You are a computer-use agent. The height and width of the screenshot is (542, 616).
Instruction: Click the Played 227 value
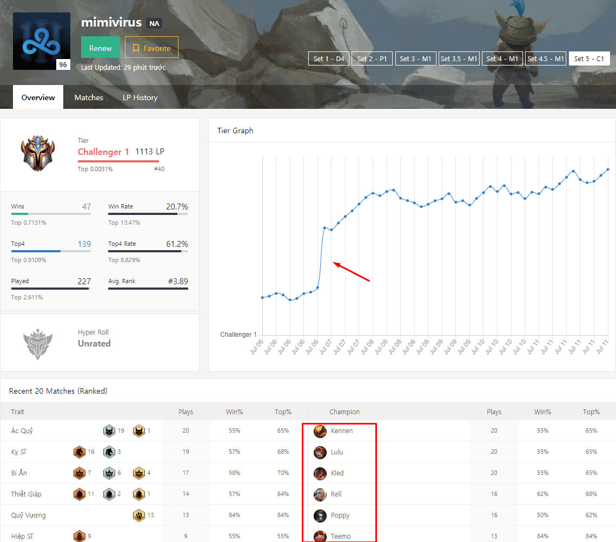[84, 281]
